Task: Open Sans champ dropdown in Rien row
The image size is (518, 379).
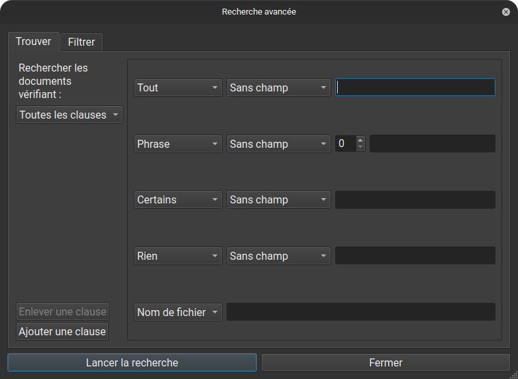Action: click(278, 256)
